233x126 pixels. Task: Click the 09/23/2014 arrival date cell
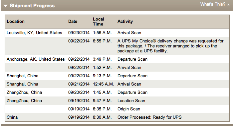point(79,33)
